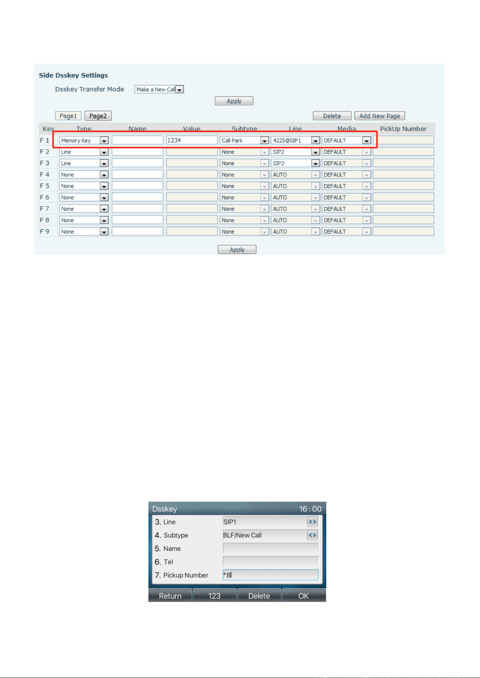Toggle the Line SIP1 selector arrows on phone screen

click(x=312, y=522)
